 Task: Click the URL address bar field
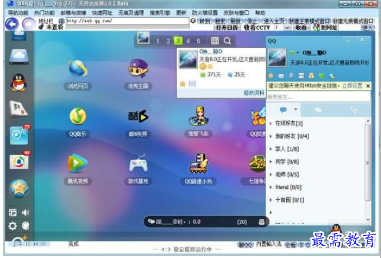(128, 21)
